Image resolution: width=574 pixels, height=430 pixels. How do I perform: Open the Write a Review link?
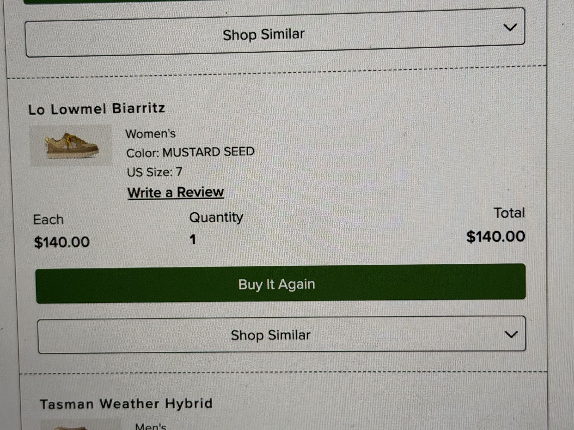pos(176,192)
